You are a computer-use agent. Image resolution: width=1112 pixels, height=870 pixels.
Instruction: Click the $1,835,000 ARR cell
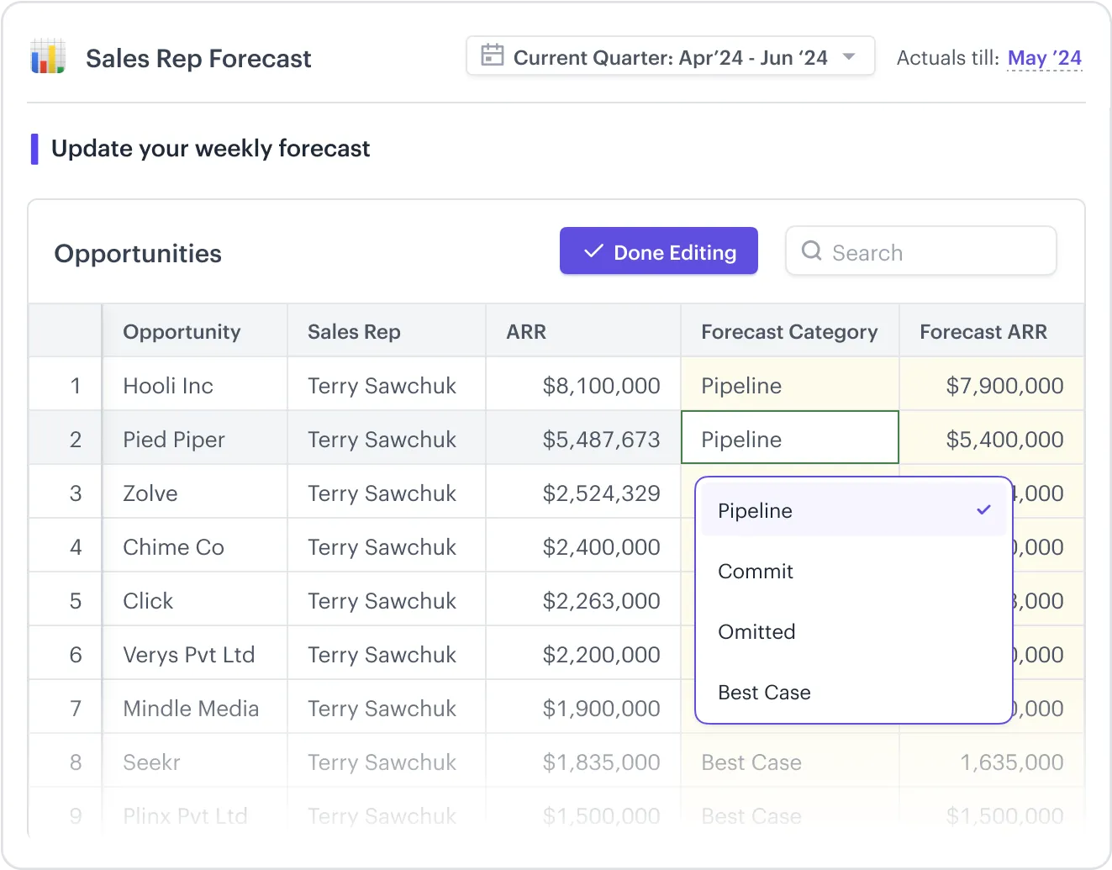pos(583,761)
